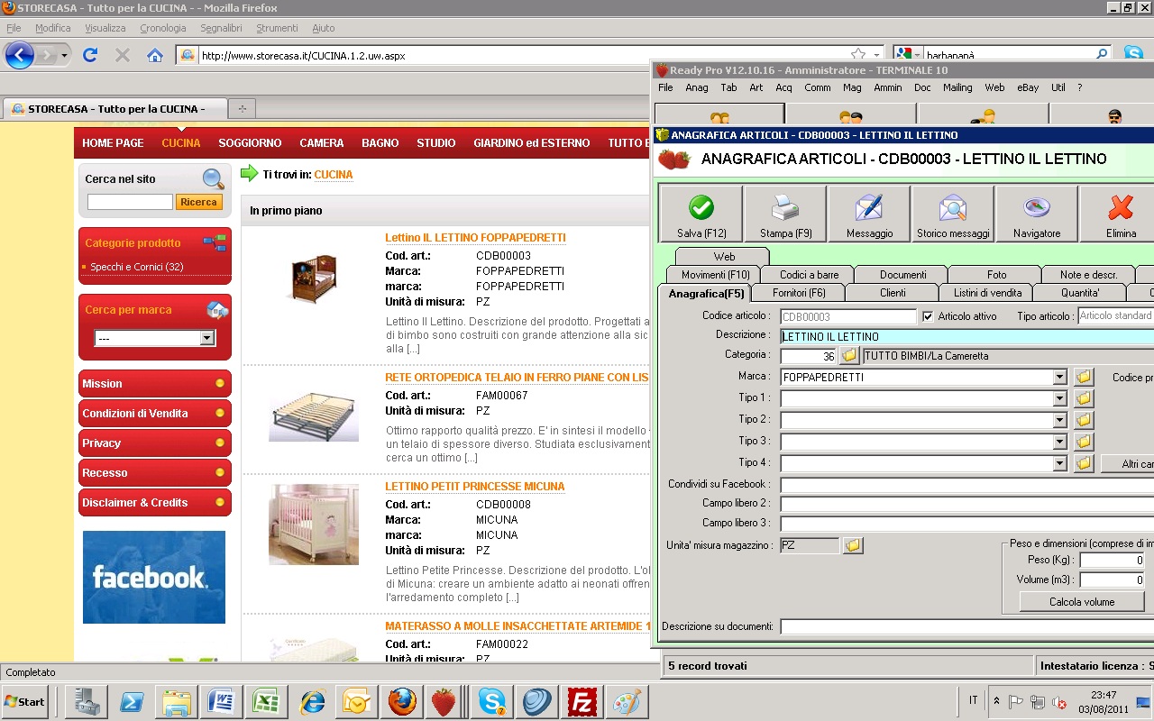1154x721 pixels.
Task: Switch to the Listini di vendita tab
Action: [x=987, y=293]
